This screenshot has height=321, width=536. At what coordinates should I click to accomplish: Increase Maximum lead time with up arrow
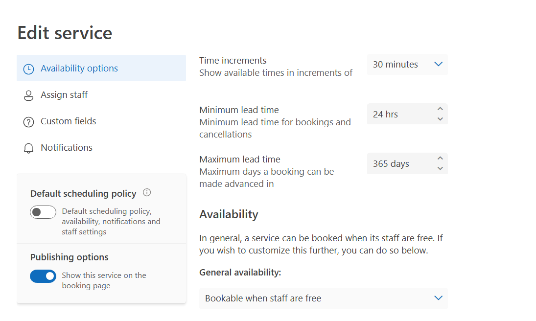point(440,158)
